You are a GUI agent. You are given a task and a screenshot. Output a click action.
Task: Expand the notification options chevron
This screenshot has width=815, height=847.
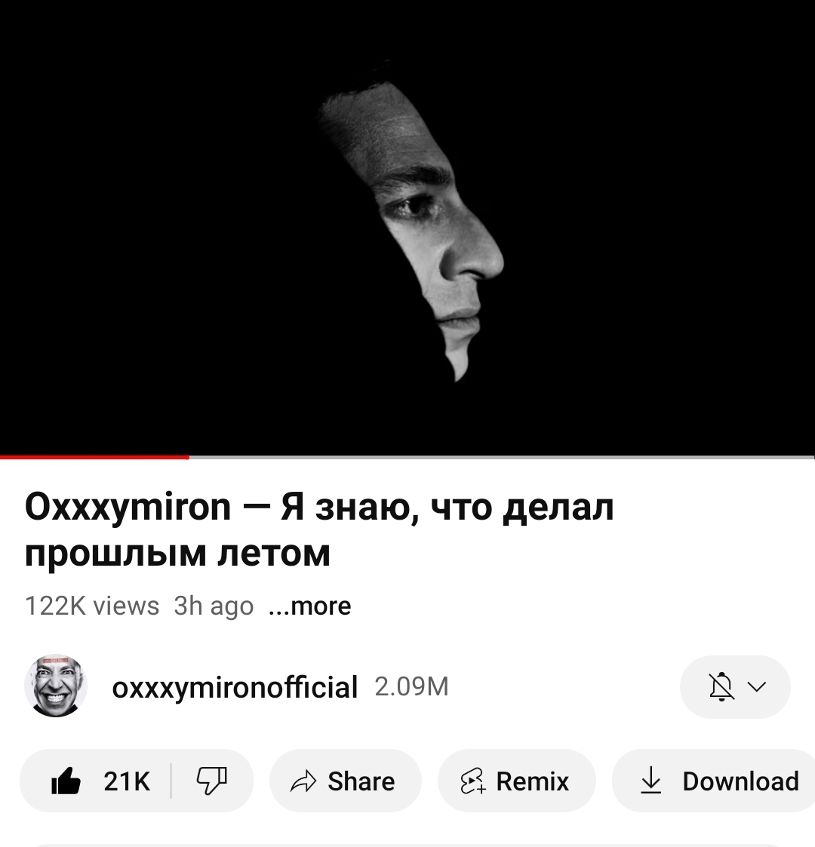click(x=757, y=686)
